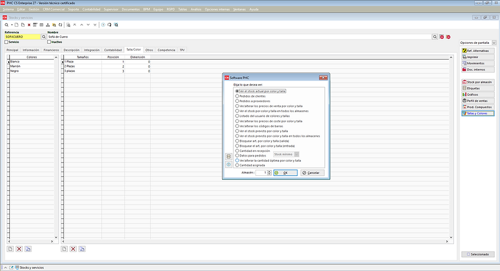Open Perfil de ventas side button
This screenshot has height=271, width=500.
pos(478,100)
